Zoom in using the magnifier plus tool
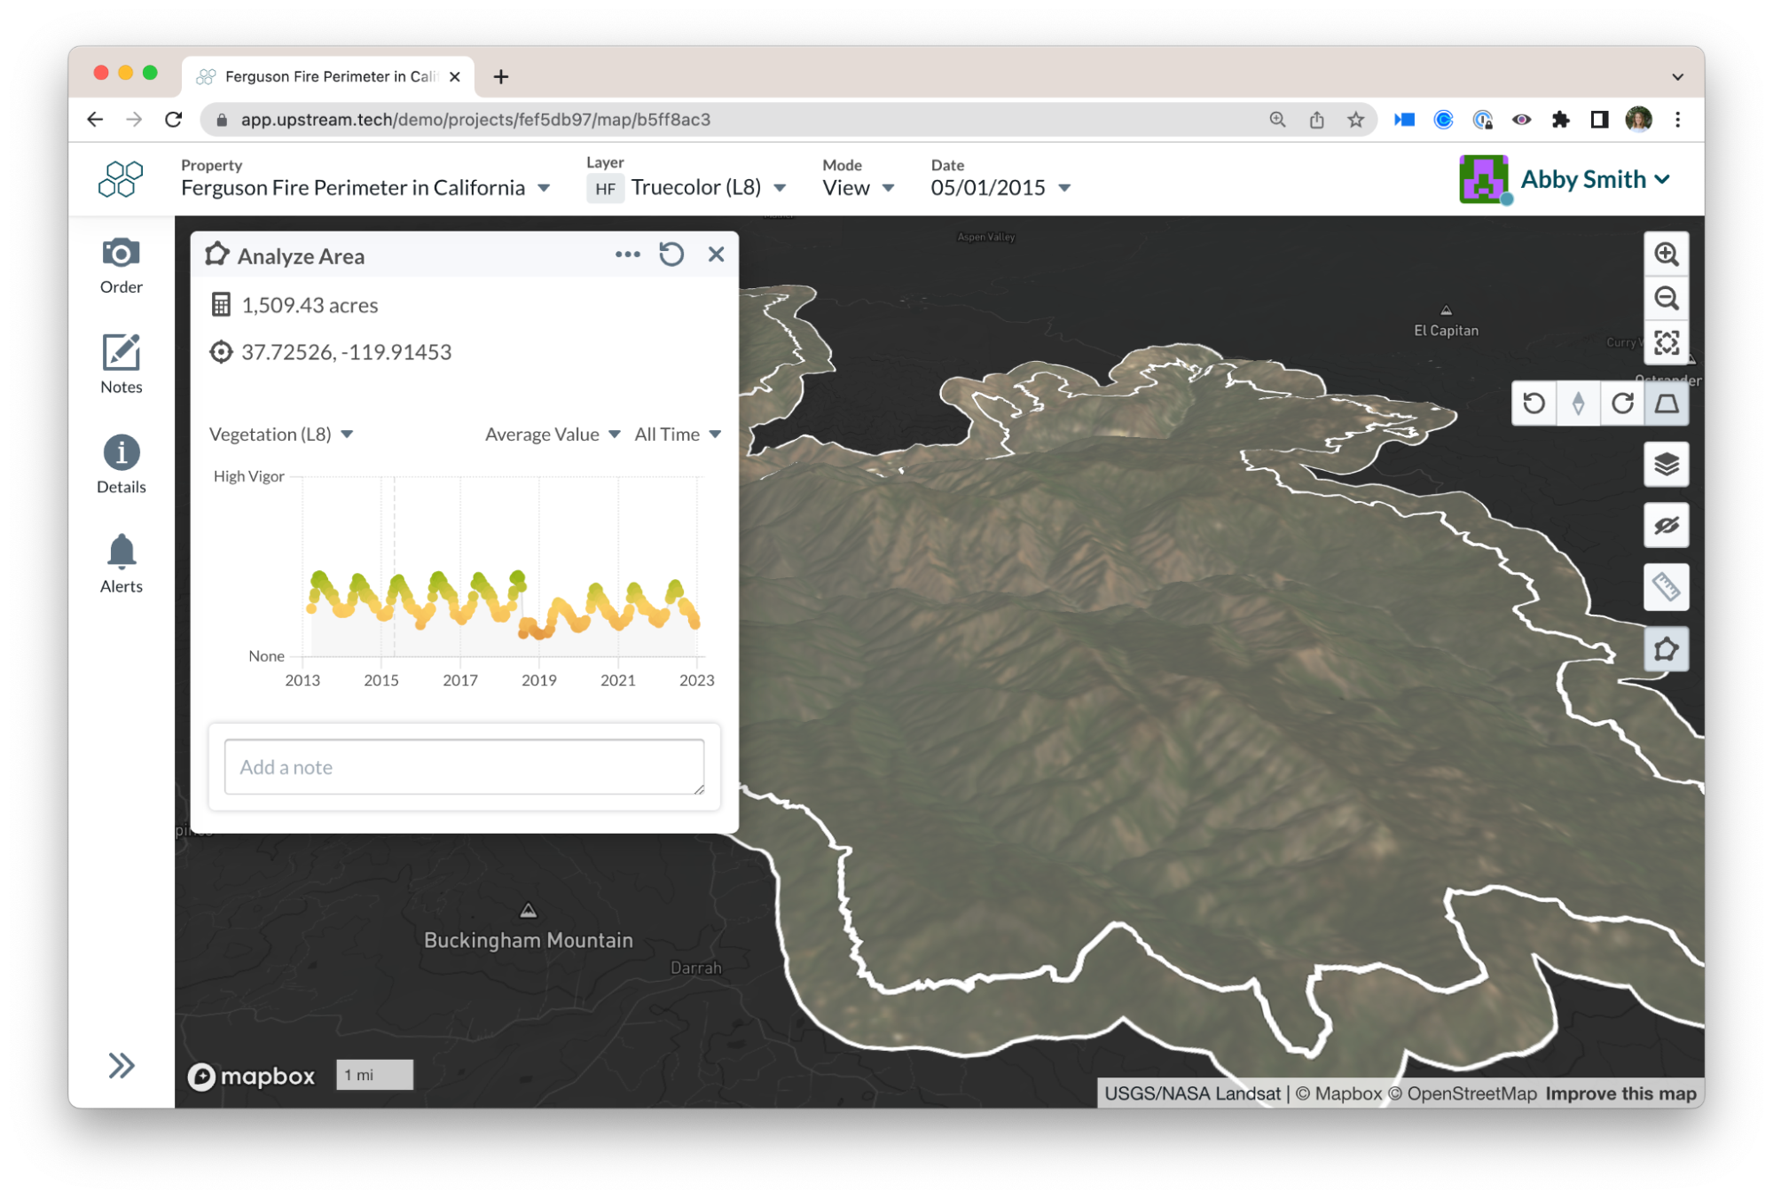 (x=1667, y=255)
